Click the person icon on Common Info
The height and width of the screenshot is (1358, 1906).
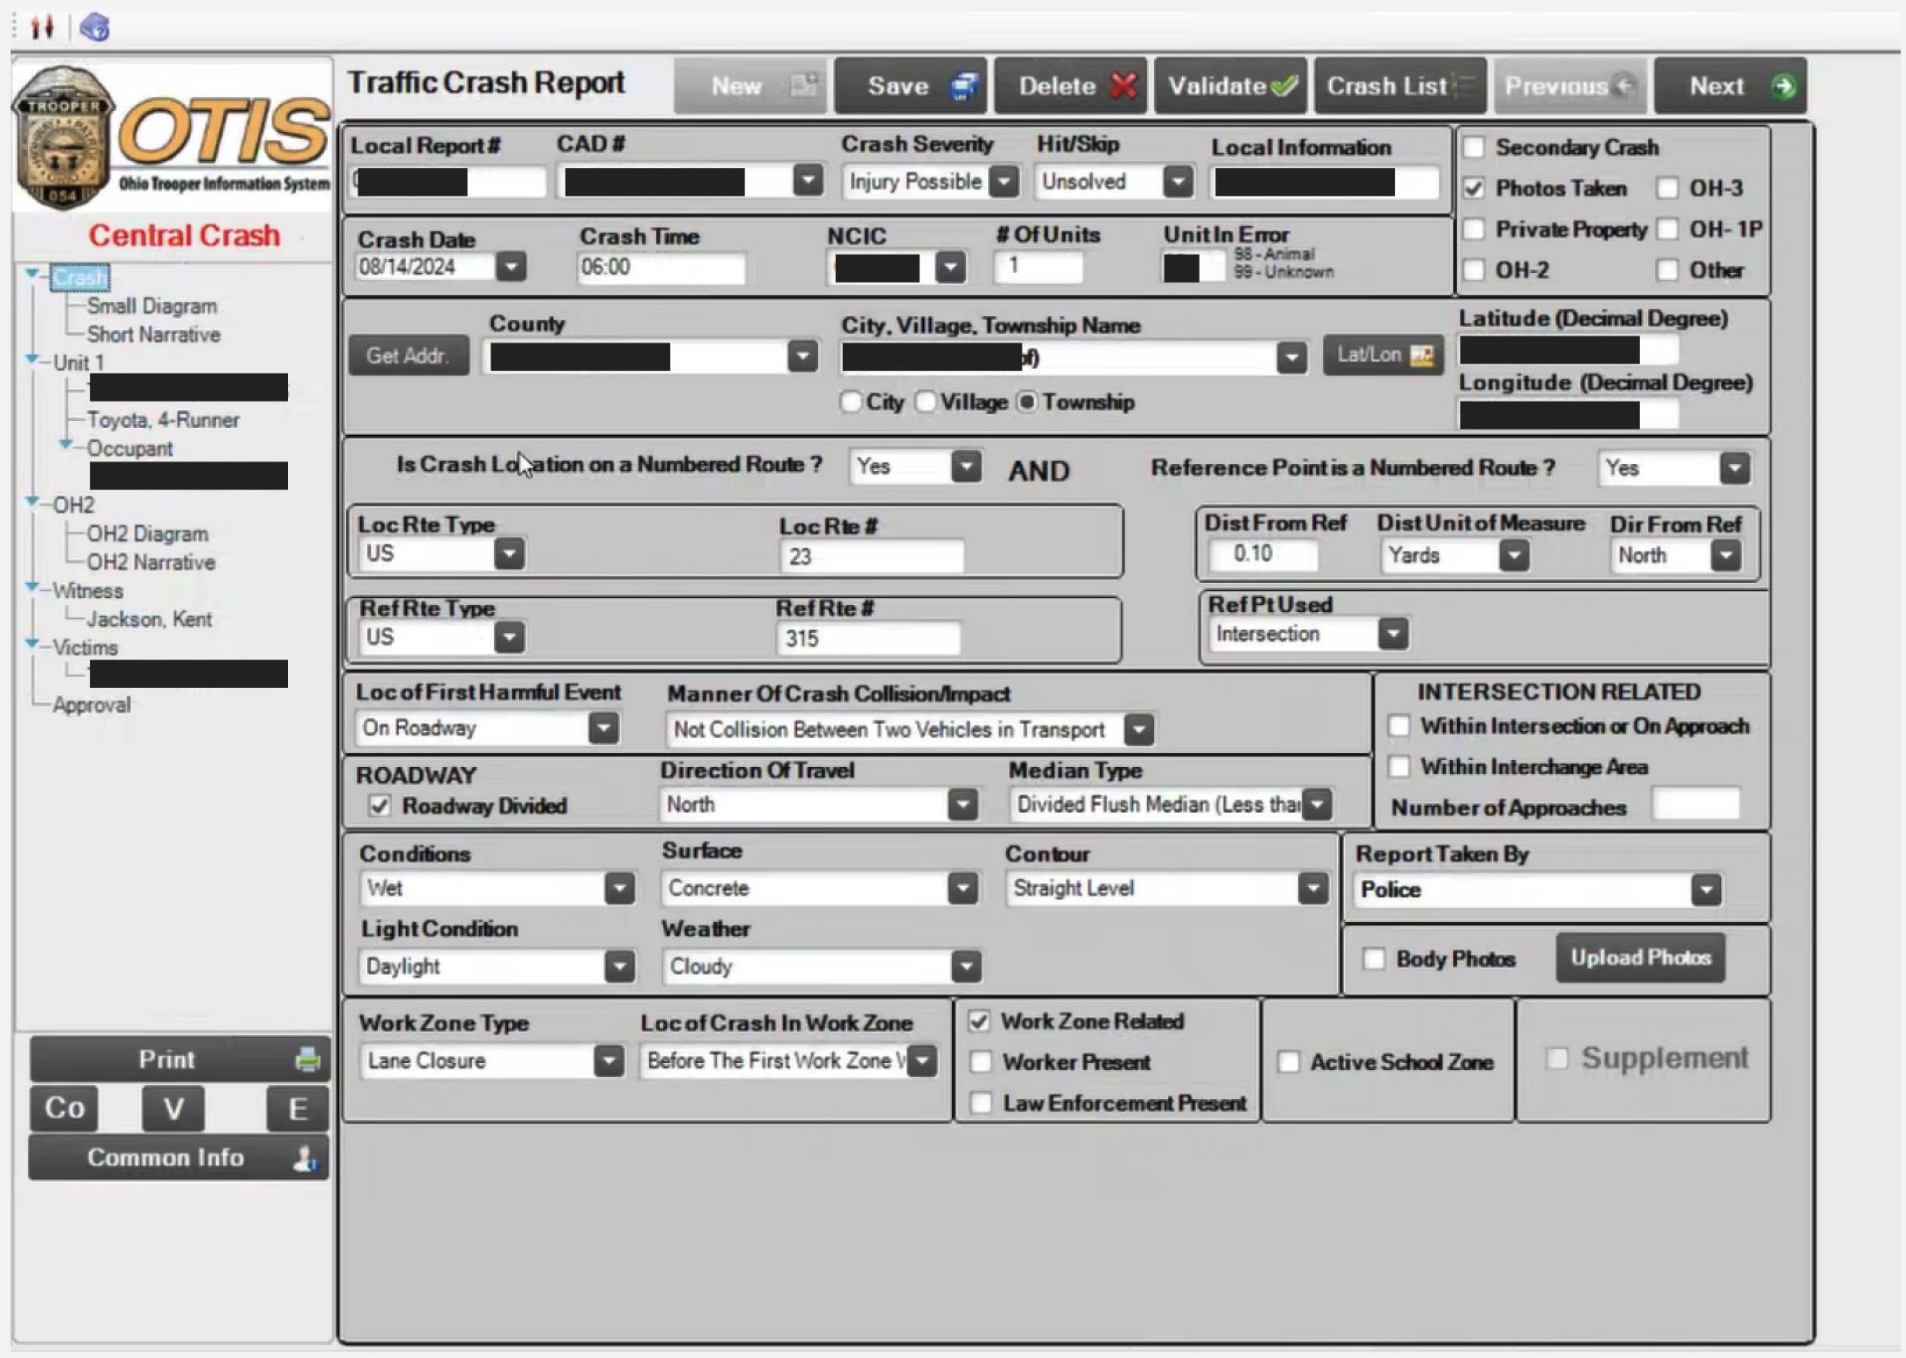(303, 1157)
